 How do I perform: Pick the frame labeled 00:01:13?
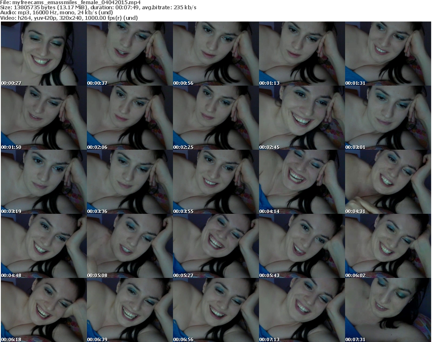302,54
